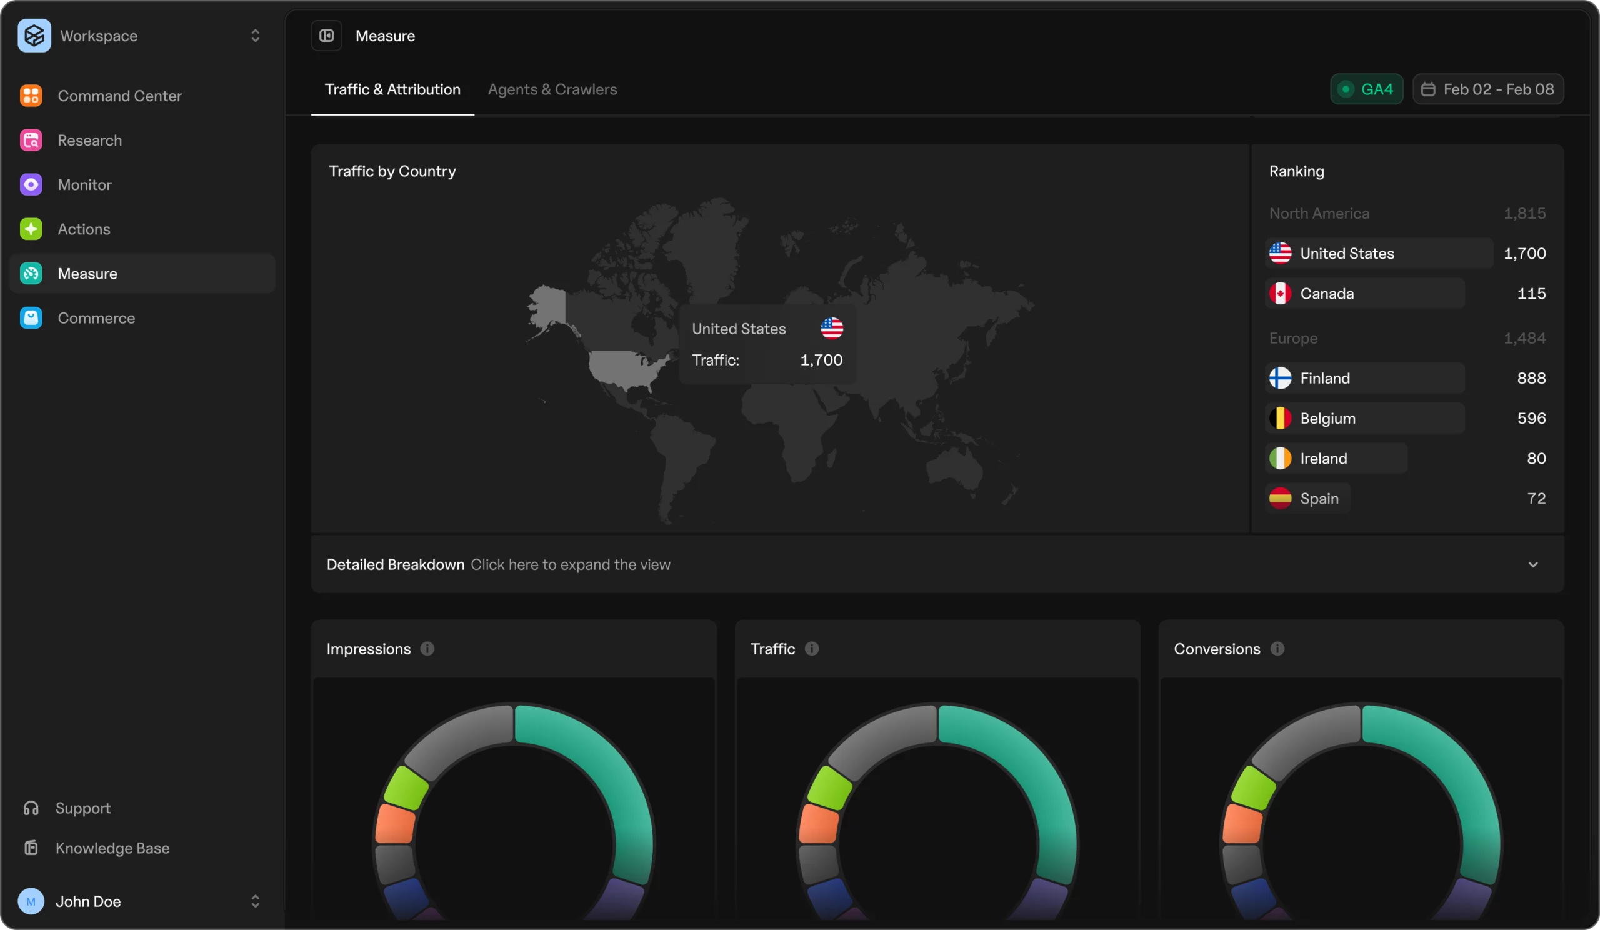Screen dimensions: 1600x930
Task: Open the Feb 02 - Feb 08 date picker
Action: [x=1487, y=89]
